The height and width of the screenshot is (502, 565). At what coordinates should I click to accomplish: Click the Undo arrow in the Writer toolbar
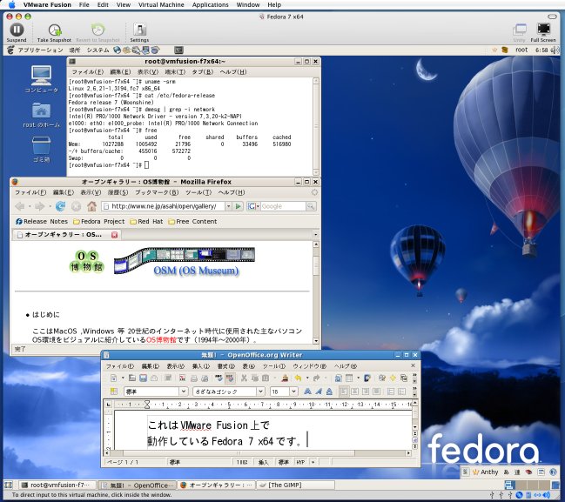(x=298, y=378)
